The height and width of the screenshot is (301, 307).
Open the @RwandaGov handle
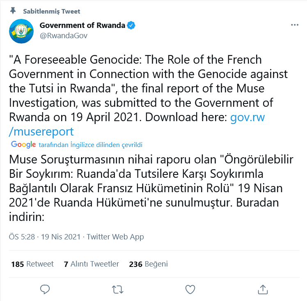64,36
